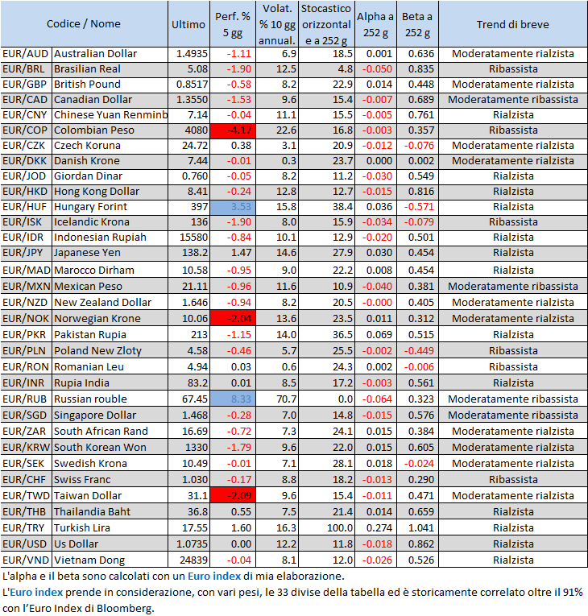Select the 1.4935 Australian Dollar last price
This screenshot has width=588, height=616.
point(188,54)
